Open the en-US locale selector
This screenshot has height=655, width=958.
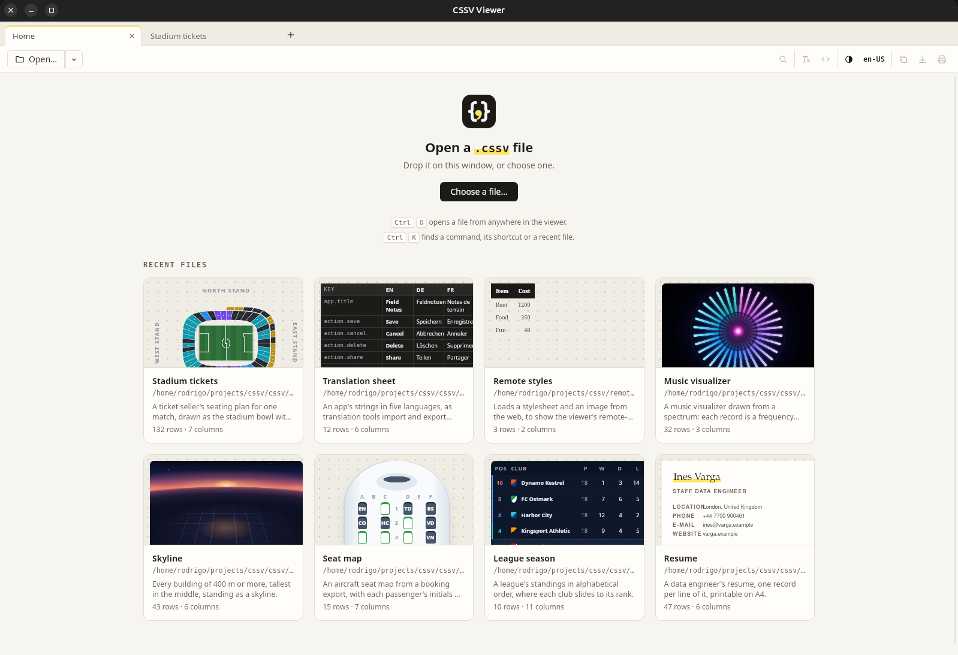pyautogui.click(x=873, y=59)
